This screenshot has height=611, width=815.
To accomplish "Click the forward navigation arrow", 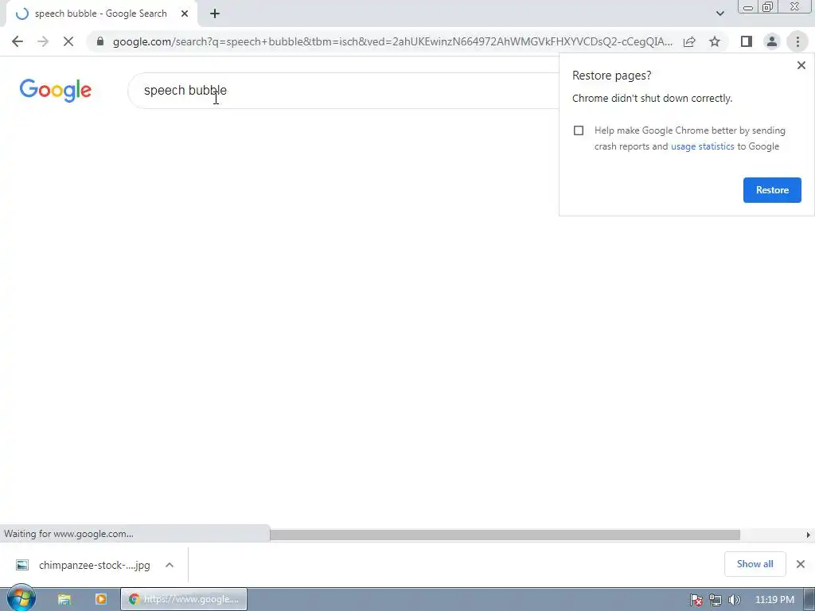I will point(43,41).
